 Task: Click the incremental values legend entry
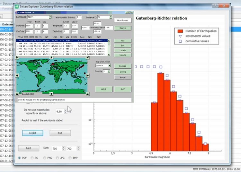click(x=198, y=36)
